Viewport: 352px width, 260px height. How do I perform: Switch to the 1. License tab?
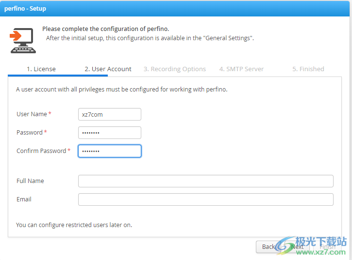pos(41,69)
